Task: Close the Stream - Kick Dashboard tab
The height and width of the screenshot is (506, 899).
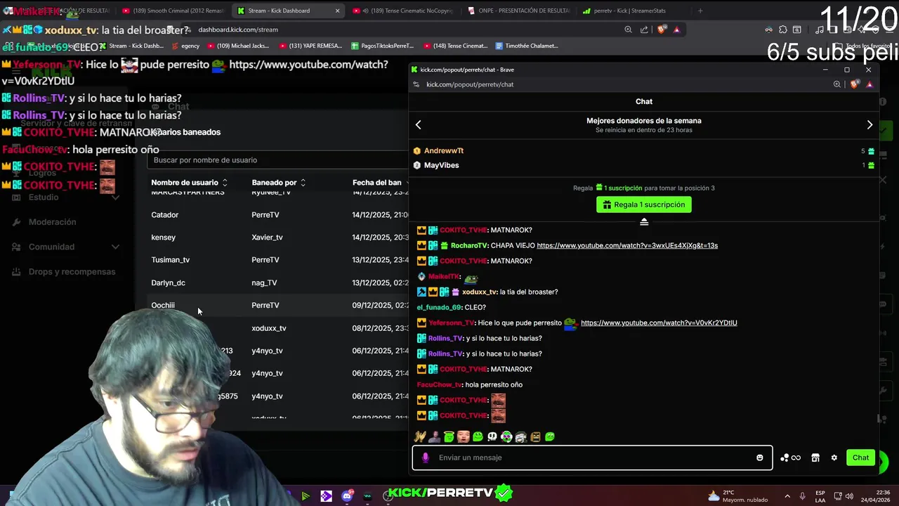Action: coord(337,11)
